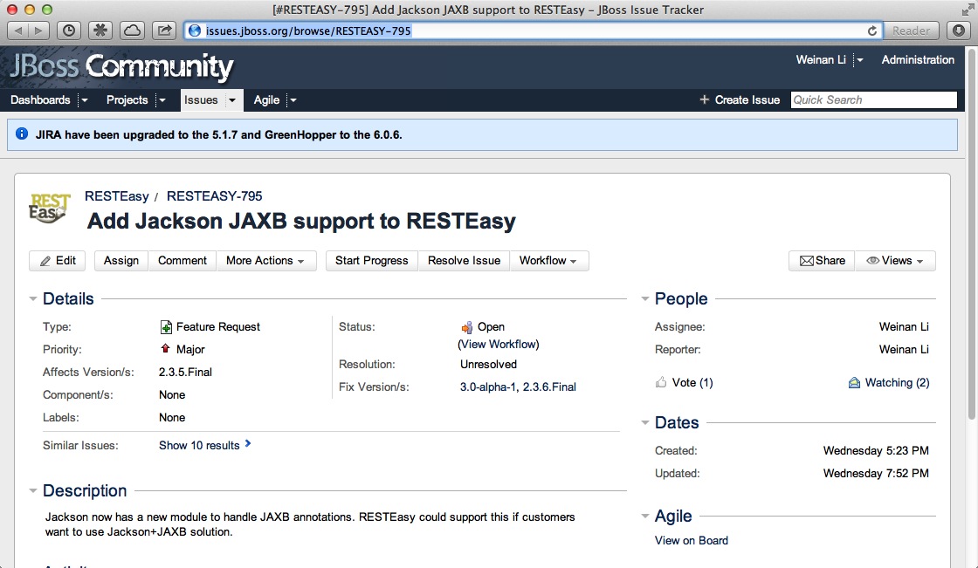Open Safari history clock button
Image resolution: width=978 pixels, height=568 pixels.
(69, 31)
